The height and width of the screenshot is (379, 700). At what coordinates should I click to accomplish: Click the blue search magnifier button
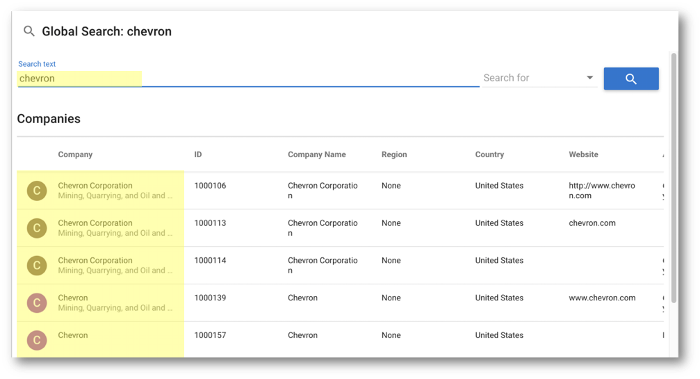tap(630, 79)
